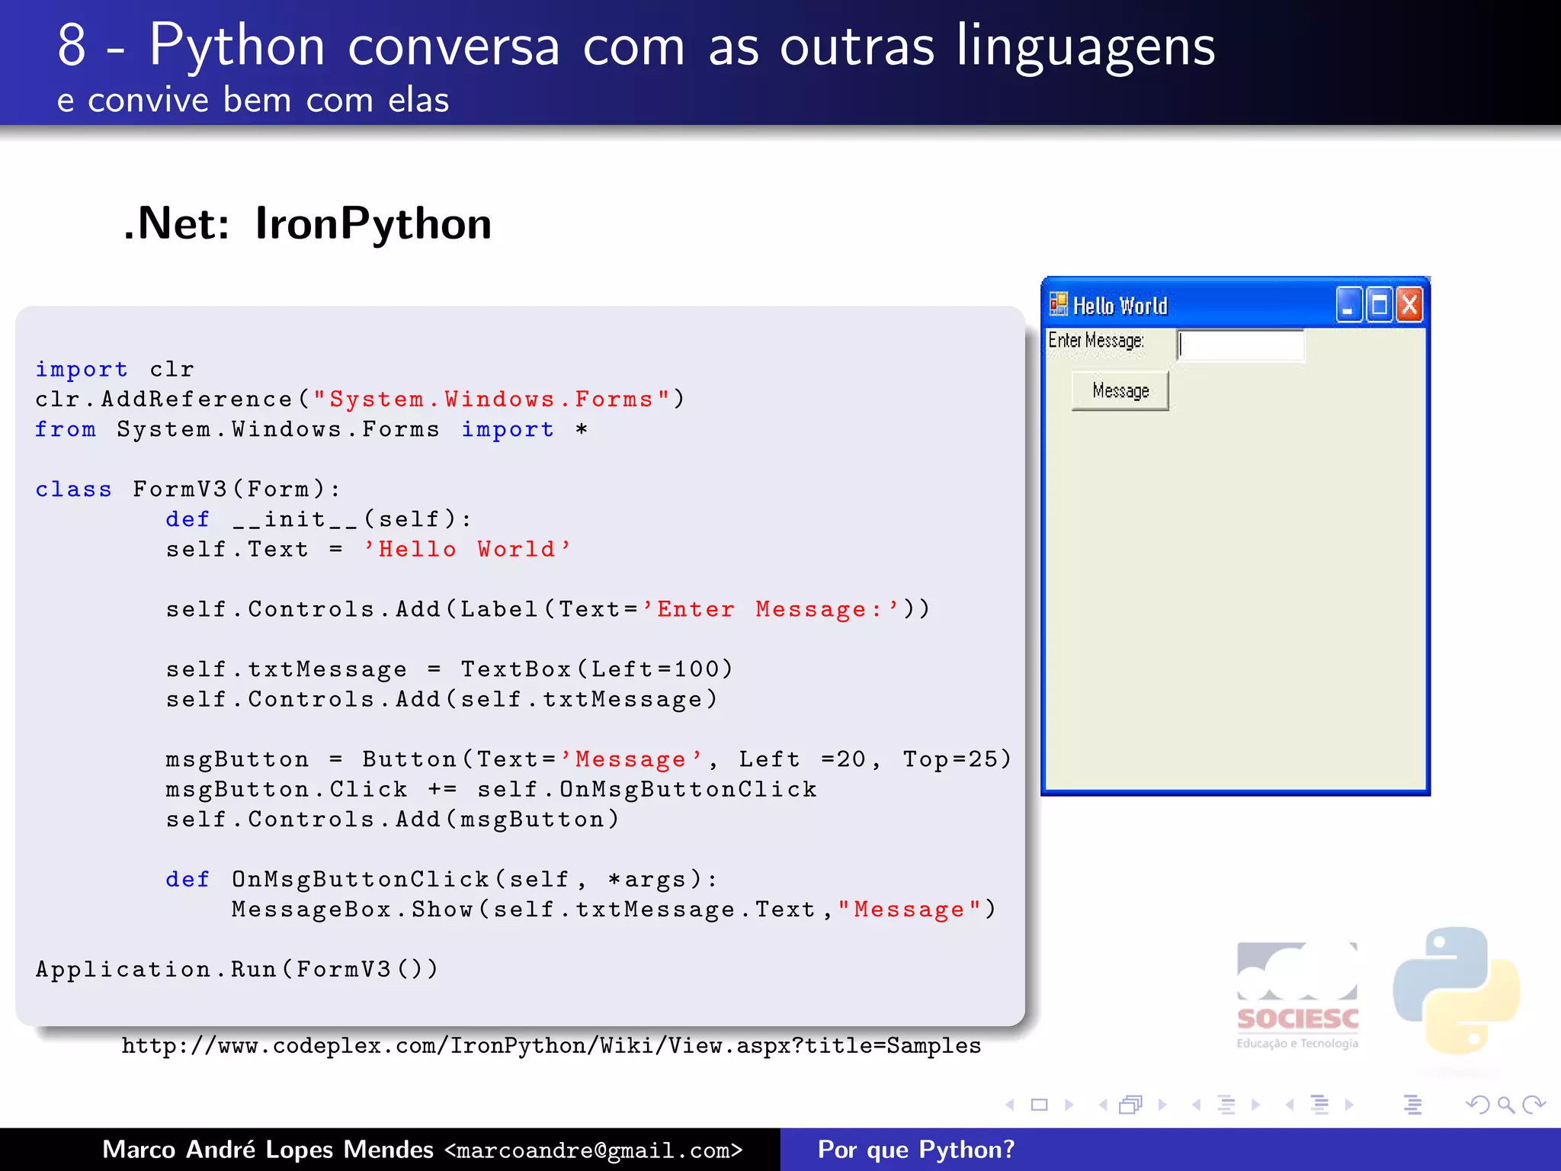1561x1171 pixels.
Task: Click the Enter Message text box
Action: (1241, 345)
